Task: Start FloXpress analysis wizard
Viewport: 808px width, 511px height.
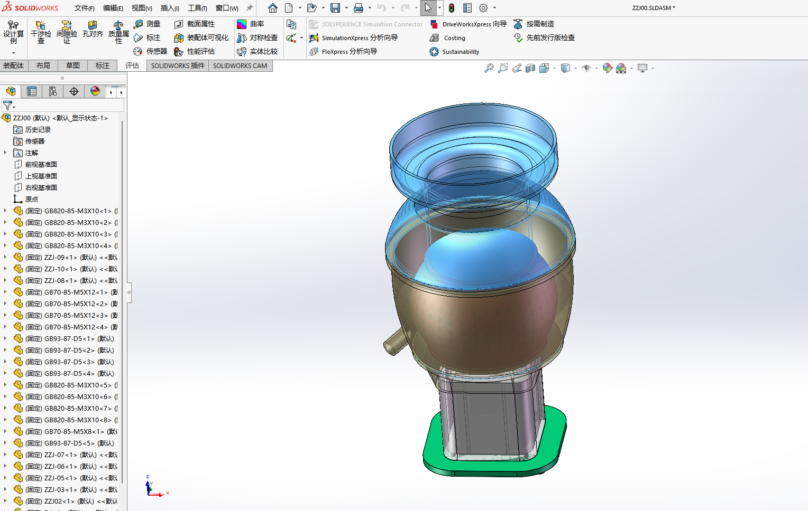Action: coord(343,52)
